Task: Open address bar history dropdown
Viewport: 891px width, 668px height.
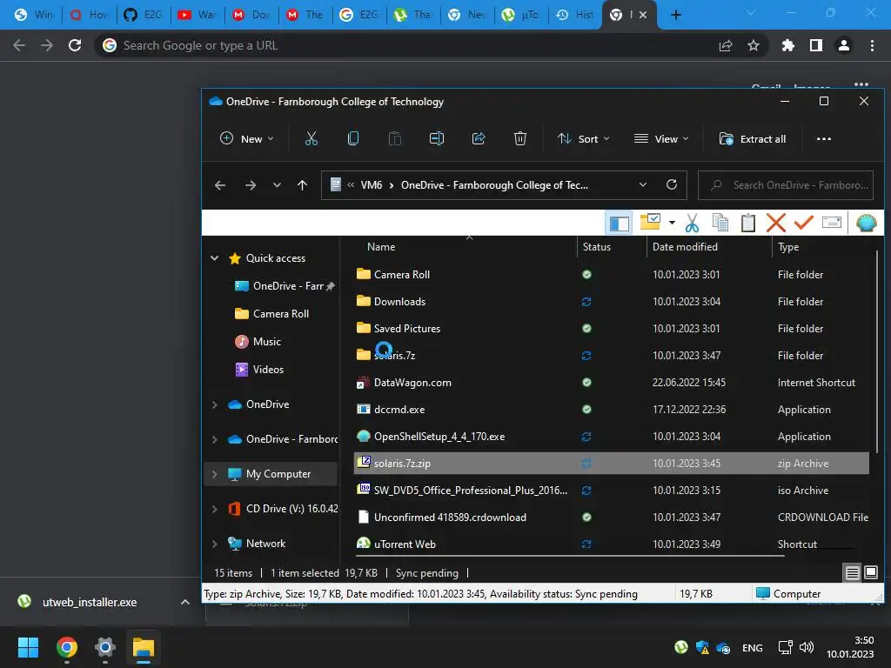Action: click(x=643, y=184)
